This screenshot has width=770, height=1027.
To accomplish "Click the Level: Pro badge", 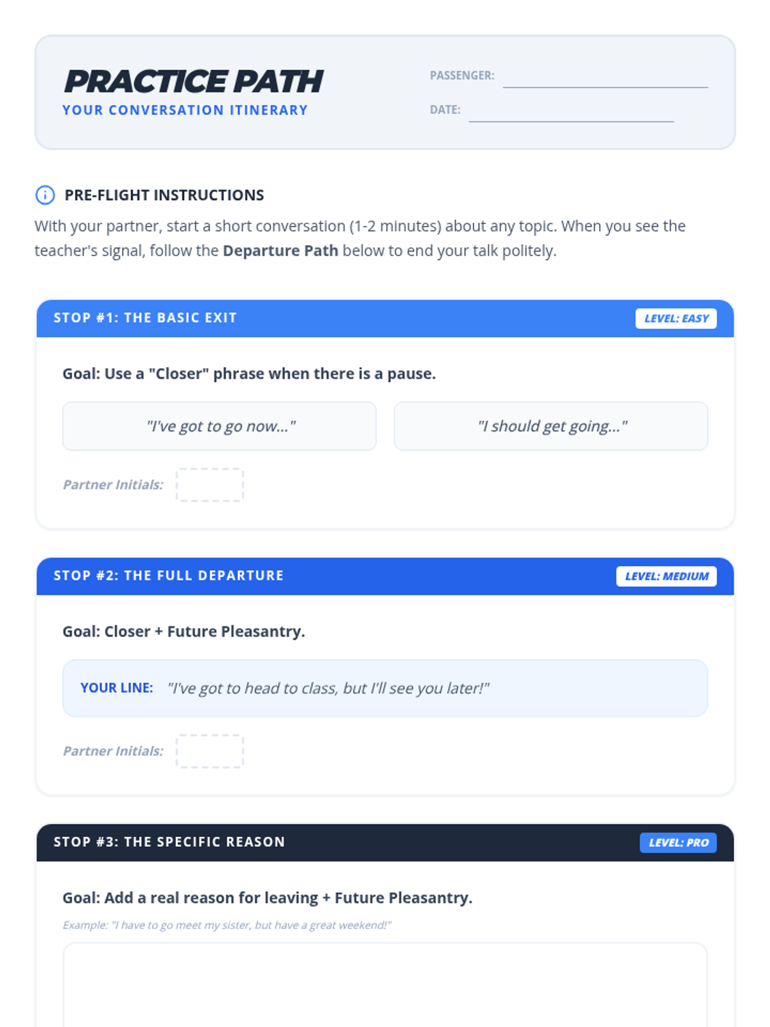I will pos(678,843).
